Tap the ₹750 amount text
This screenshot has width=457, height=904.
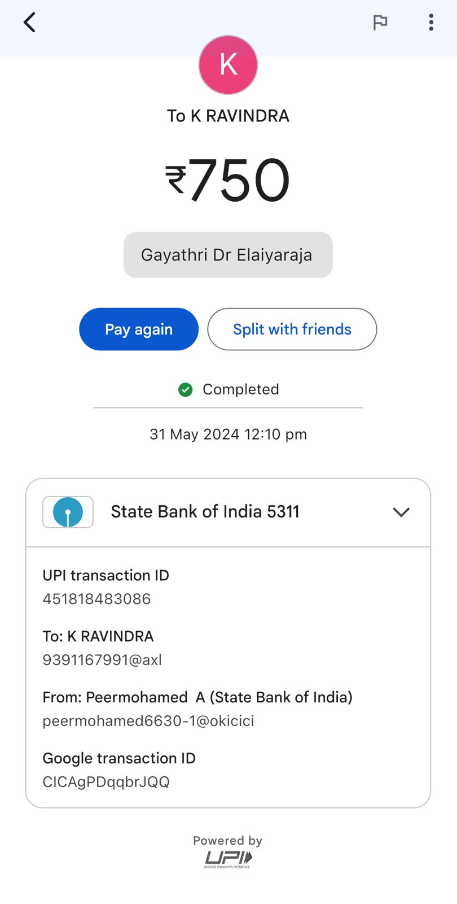click(228, 180)
